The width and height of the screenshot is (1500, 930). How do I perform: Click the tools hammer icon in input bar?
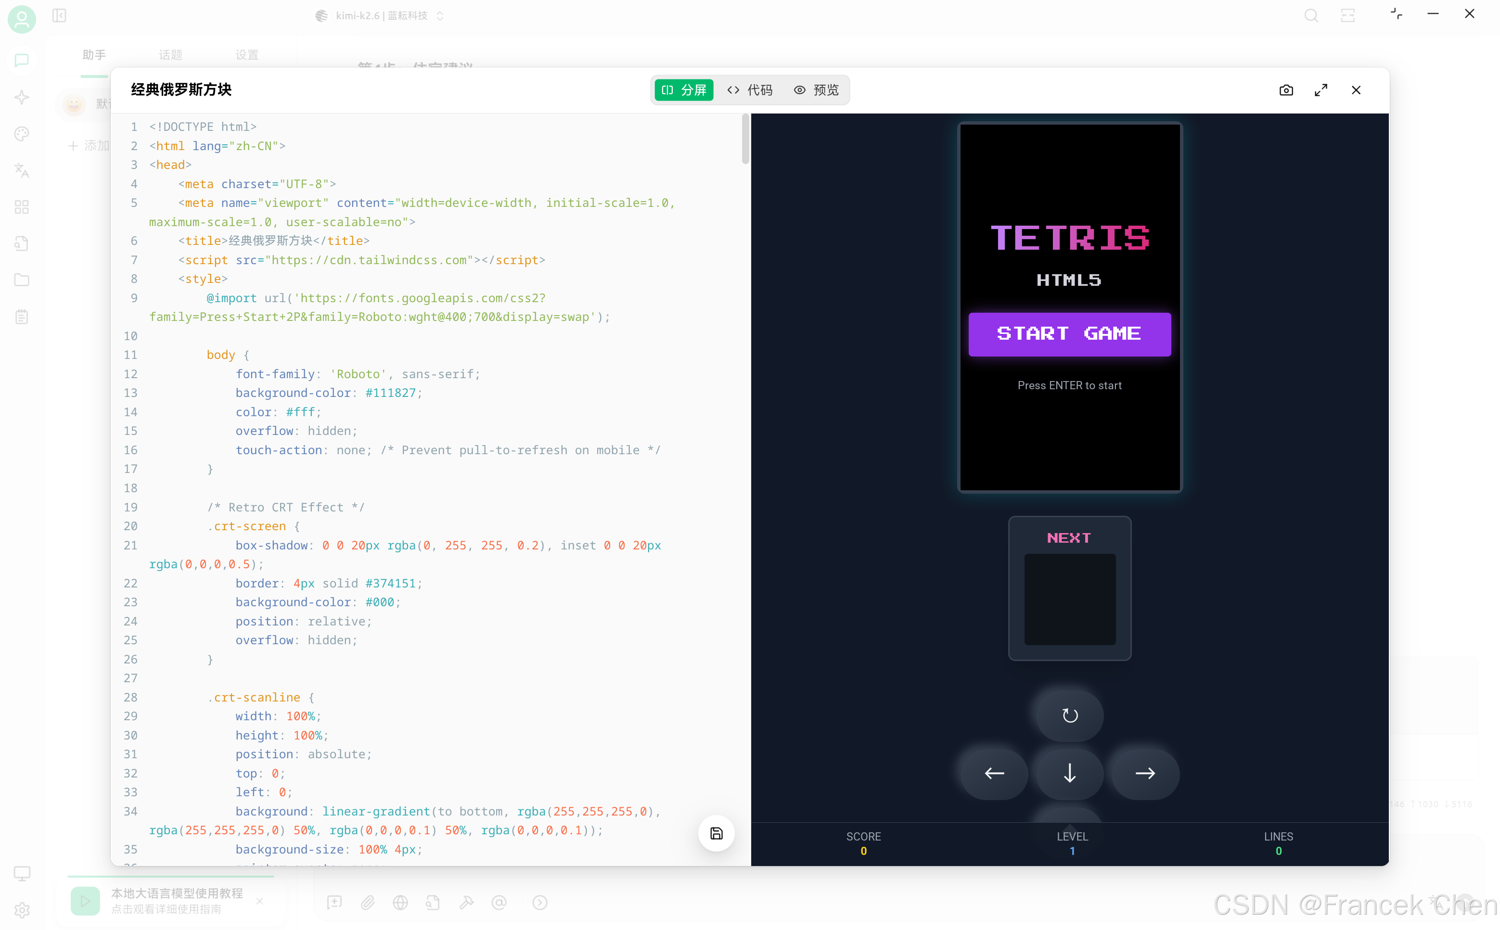pos(466,902)
